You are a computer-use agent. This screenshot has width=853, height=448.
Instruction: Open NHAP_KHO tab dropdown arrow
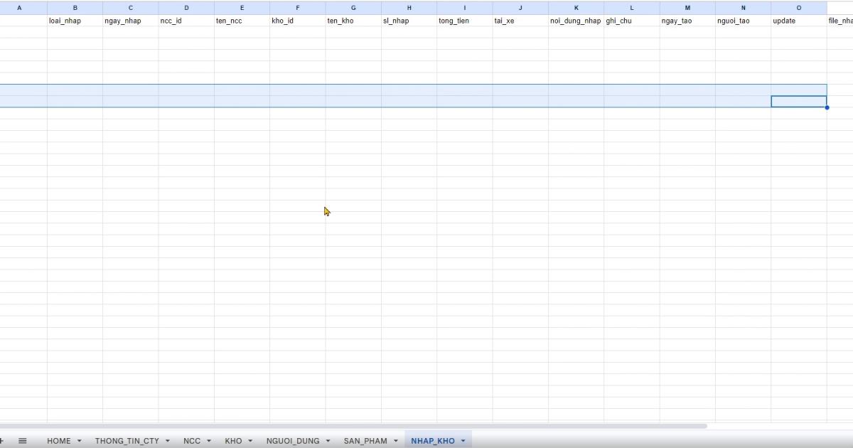click(x=463, y=441)
